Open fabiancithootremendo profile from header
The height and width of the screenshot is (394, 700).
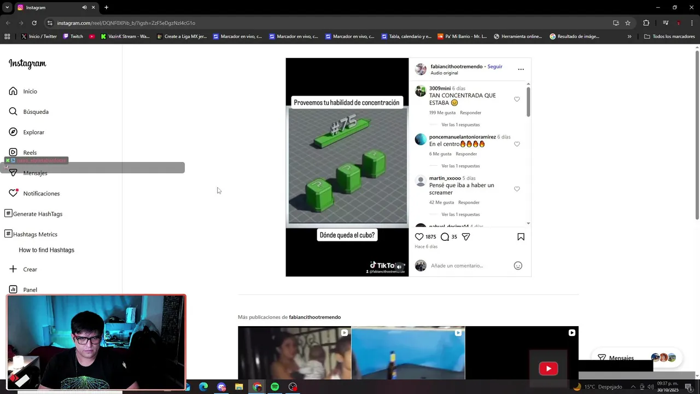456,67
